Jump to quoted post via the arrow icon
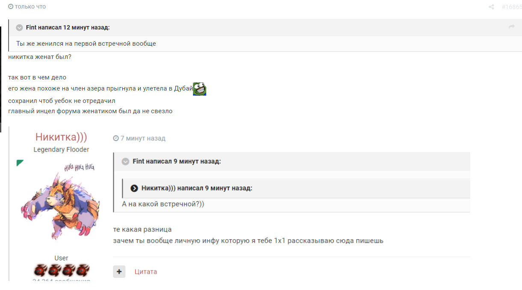Viewport: 522px width, 290px height. pos(511,27)
